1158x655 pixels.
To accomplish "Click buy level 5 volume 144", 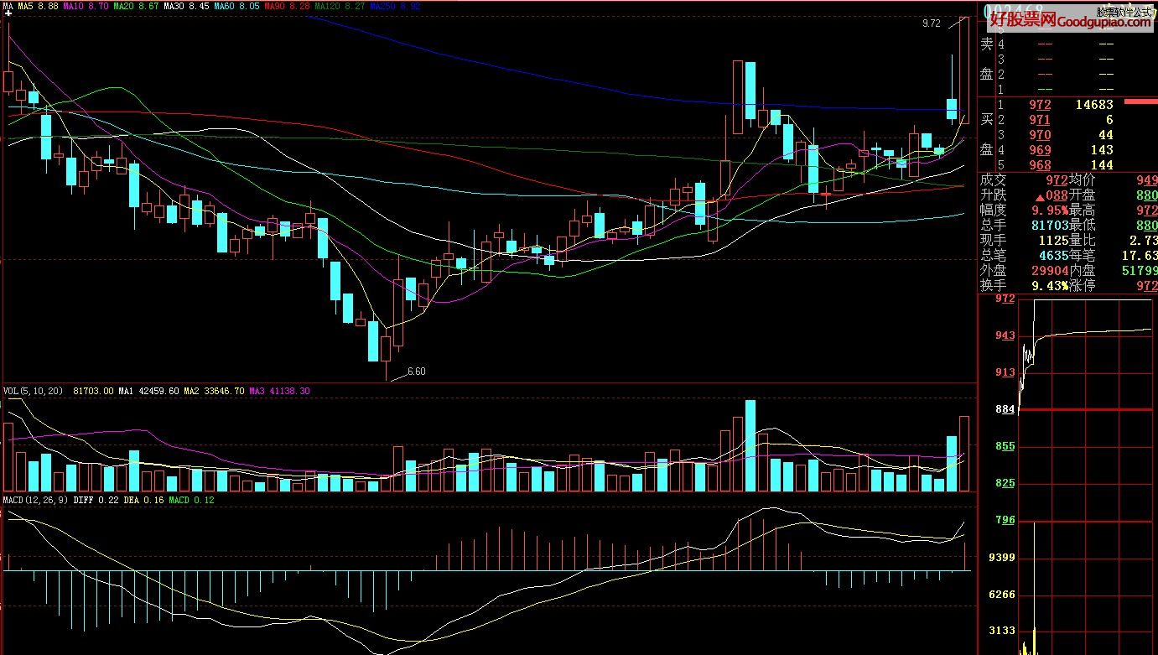I will (x=1101, y=165).
